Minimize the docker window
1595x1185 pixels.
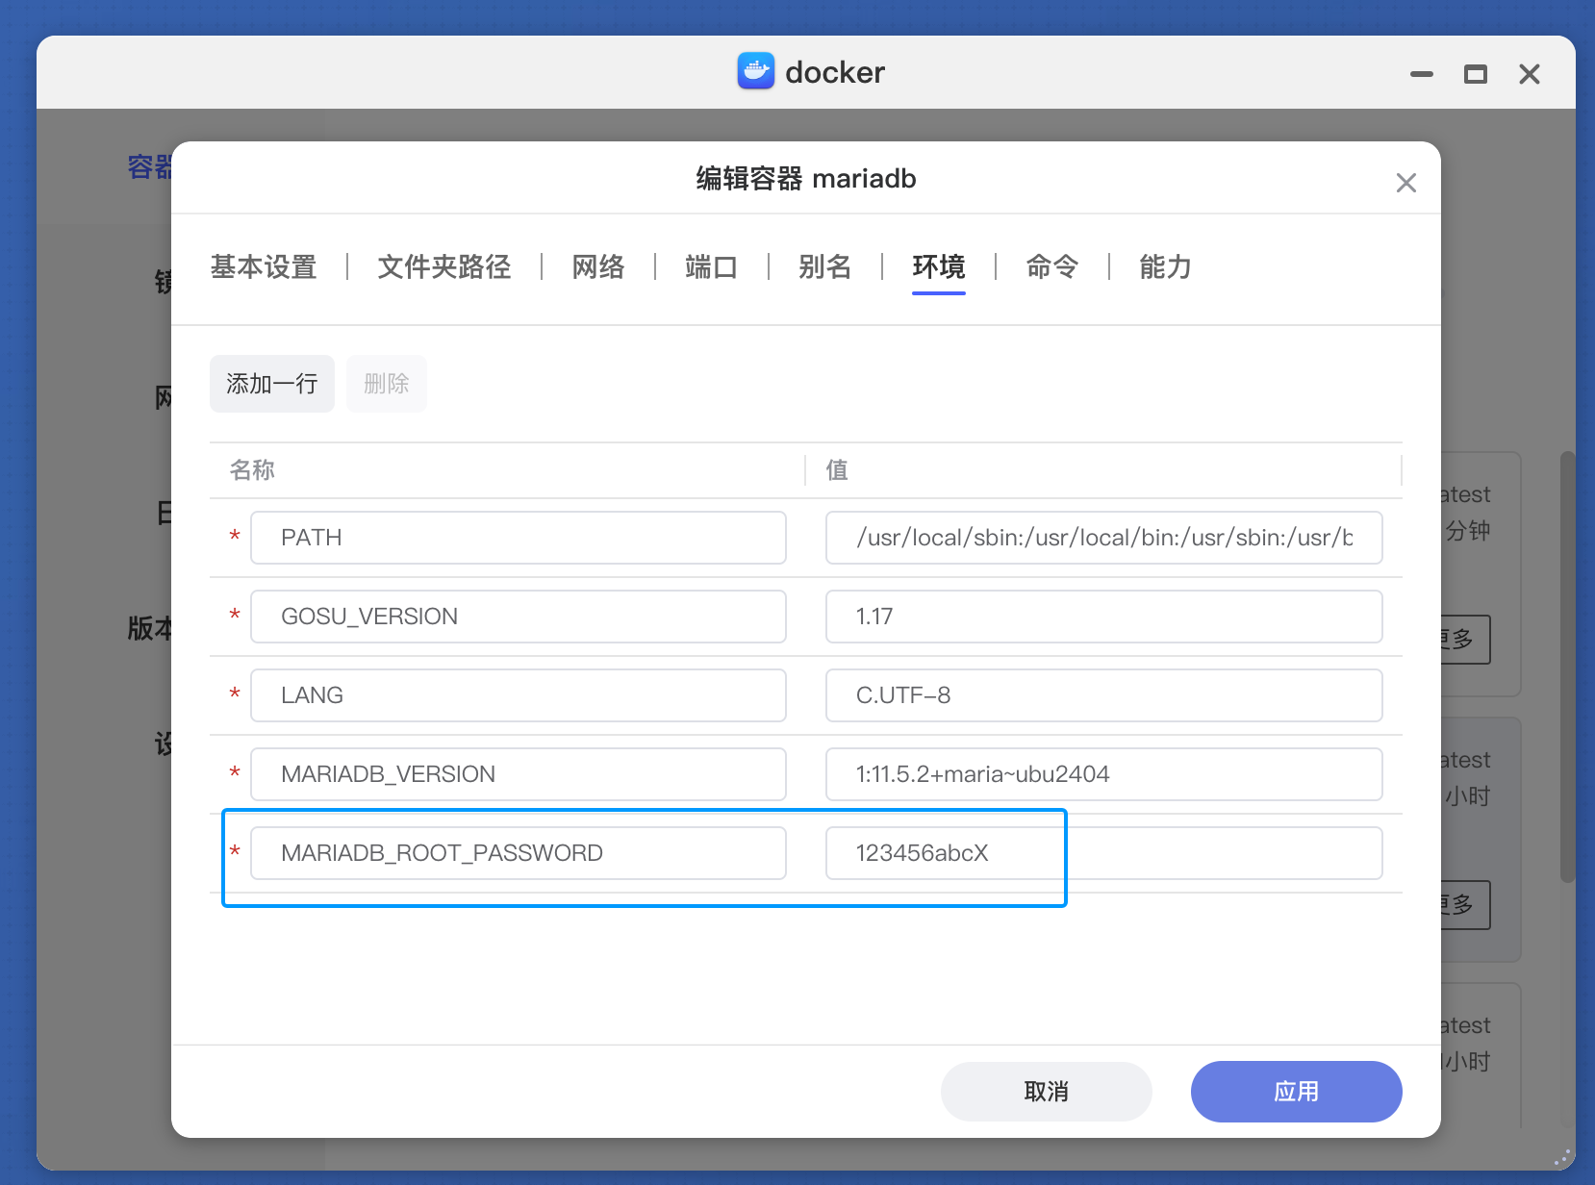click(x=1421, y=74)
